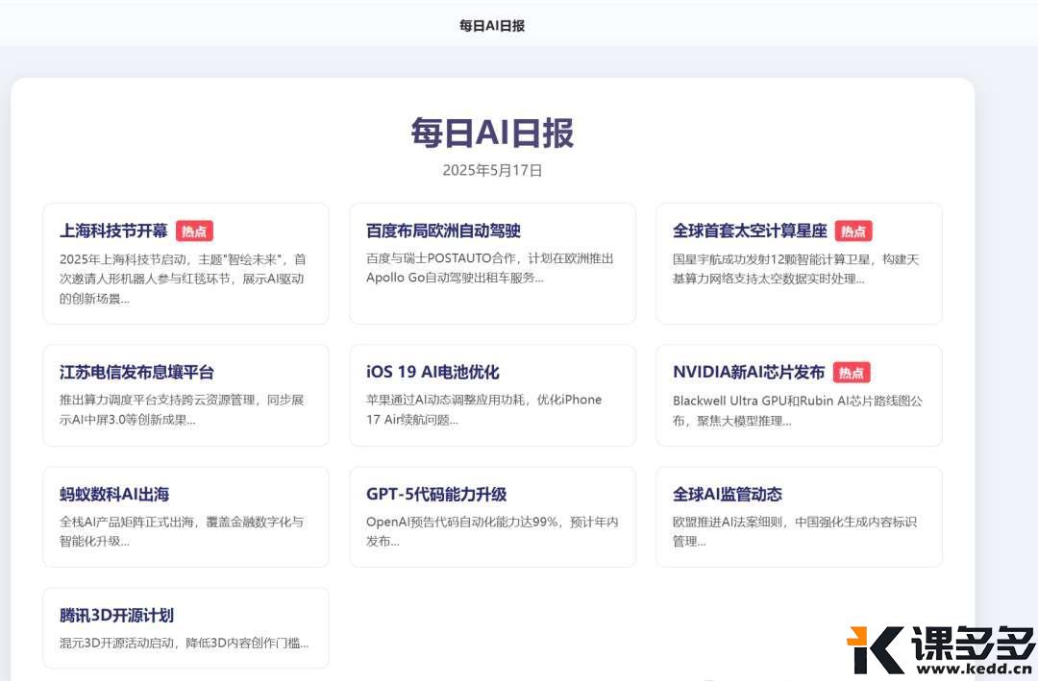The height and width of the screenshot is (681, 1038).
Task: Click the 热点 badge beside 上海科技节开幕
Action: (194, 231)
